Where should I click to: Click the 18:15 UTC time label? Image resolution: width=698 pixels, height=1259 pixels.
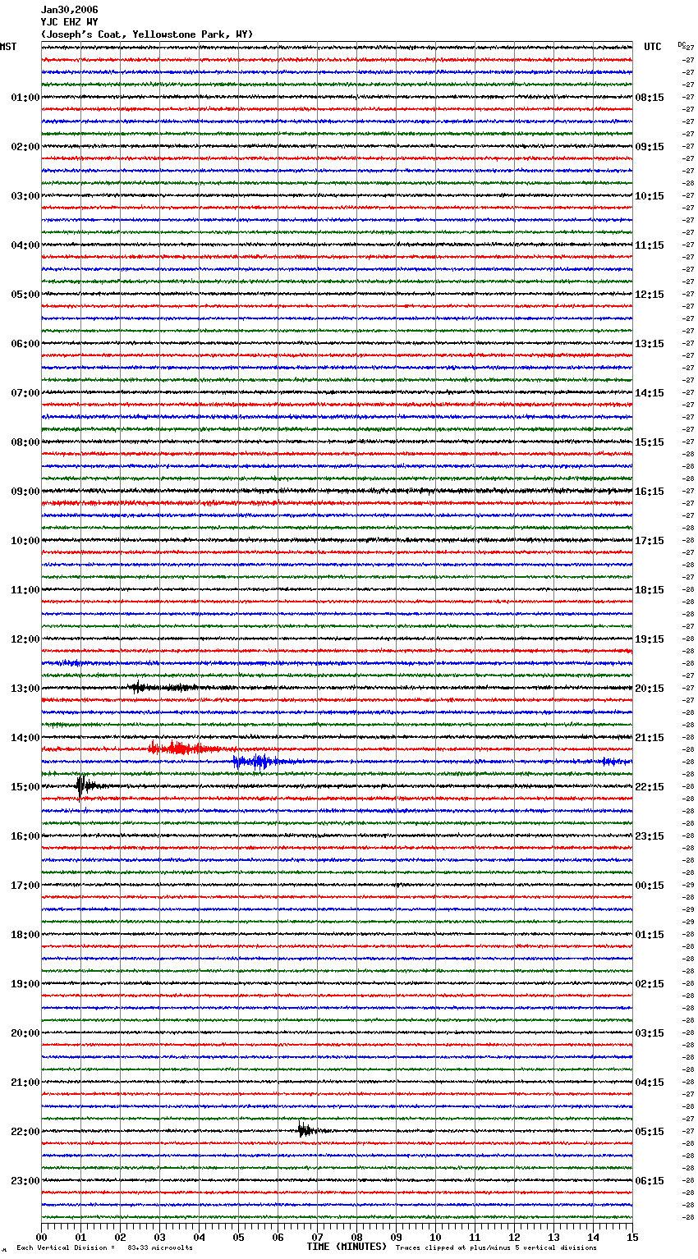point(650,590)
